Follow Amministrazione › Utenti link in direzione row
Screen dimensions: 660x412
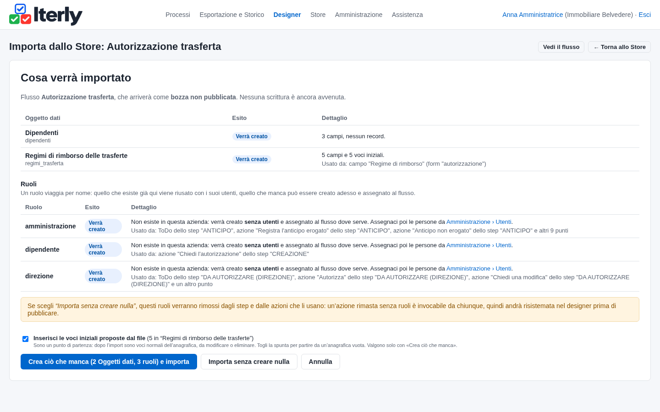click(479, 269)
